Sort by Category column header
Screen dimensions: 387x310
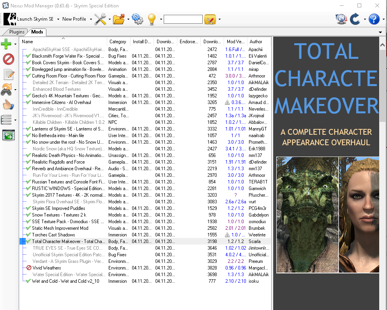118,42
